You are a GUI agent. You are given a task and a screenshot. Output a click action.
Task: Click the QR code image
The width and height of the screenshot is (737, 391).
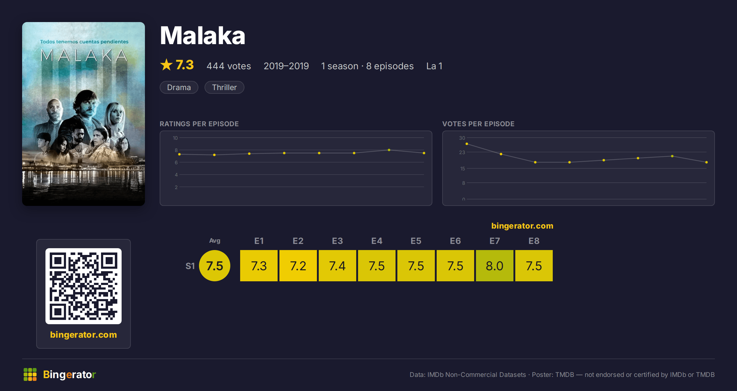[x=84, y=286]
